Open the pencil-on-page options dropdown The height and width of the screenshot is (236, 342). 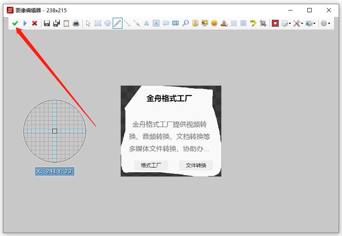[286, 23]
